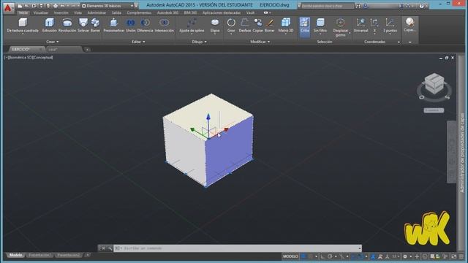
Task: Open the Capas layers panel
Action: 409,25
